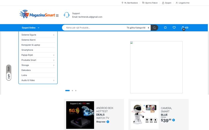
Task: Open the wishlist heart icon
Action: pos(174,28)
